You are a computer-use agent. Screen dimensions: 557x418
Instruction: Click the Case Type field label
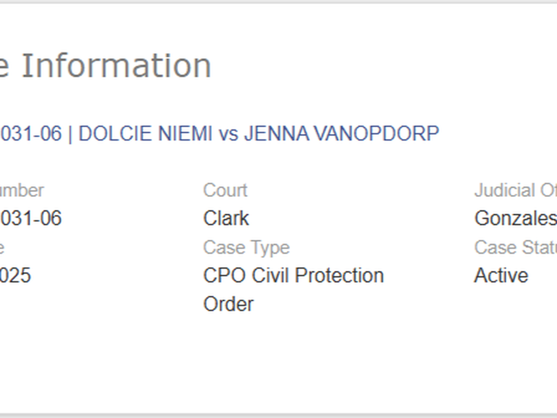(x=246, y=248)
